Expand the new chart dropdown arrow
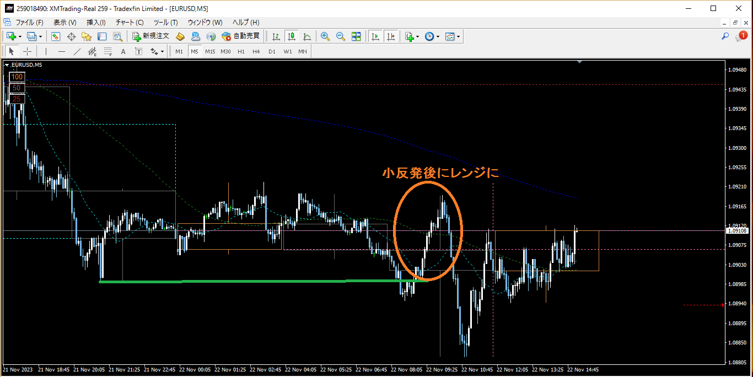The width and height of the screenshot is (753, 377). pyautogui.click(x=20, y=36)
